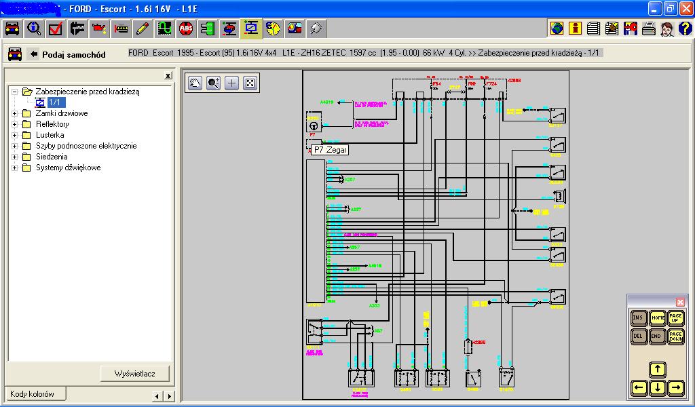Click the red and blue parts icon
695x407 pixels.
coord(295,28)
